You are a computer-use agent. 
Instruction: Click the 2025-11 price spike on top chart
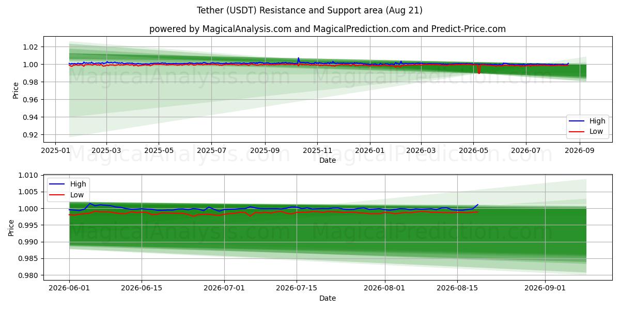(x=298, y=59)
